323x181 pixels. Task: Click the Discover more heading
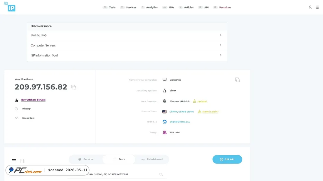tap(41, 26)
